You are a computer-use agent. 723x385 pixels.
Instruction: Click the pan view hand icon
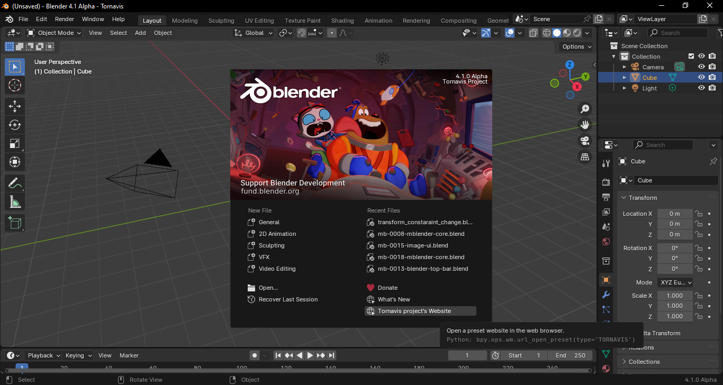(x=585, y=125)
